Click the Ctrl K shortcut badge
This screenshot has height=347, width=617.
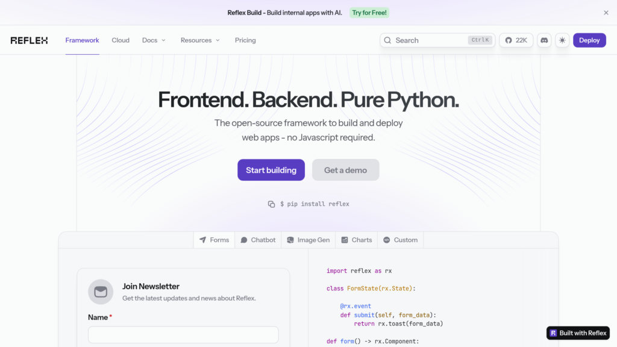pyautogui.click(x=480, y=40)
